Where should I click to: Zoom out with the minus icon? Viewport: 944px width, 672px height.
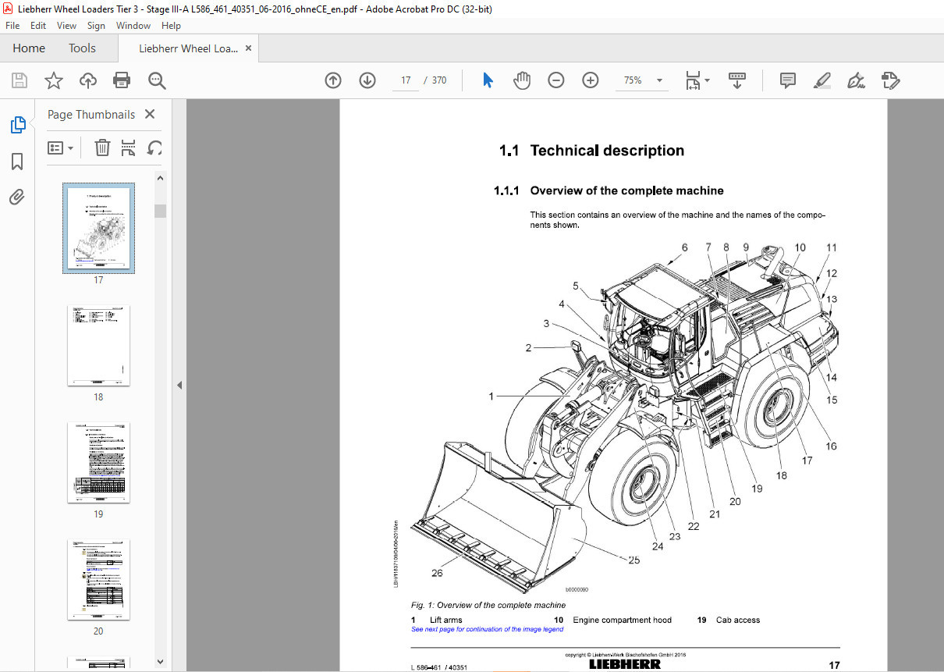[x=556, y=80]
